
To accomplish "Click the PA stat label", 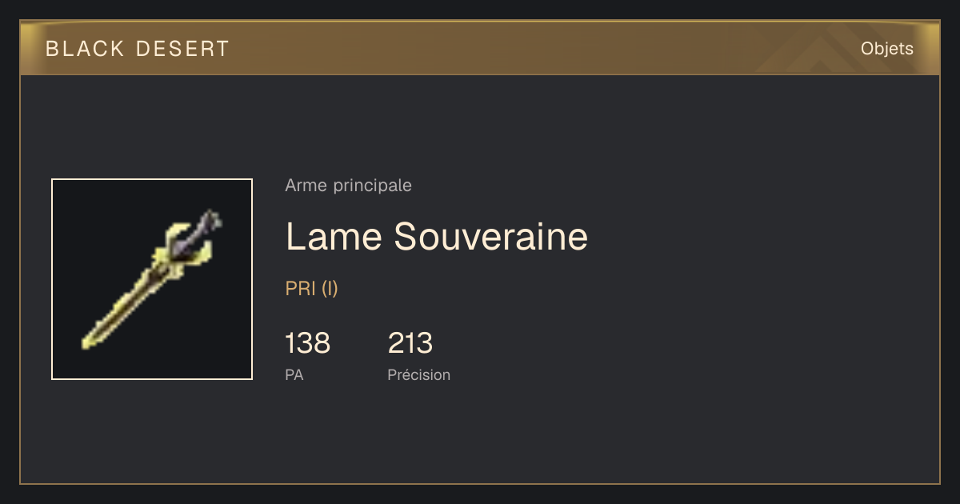I will point(294,374).
